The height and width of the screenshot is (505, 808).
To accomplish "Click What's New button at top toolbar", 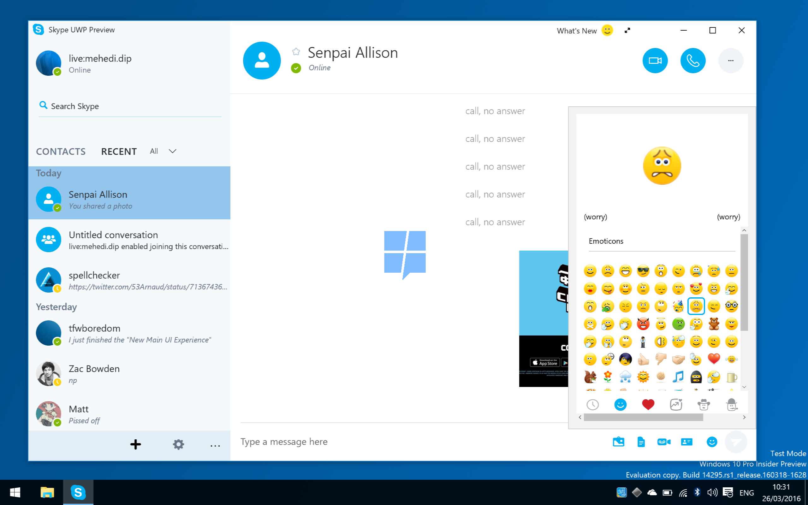I will (x=584, y=31).
